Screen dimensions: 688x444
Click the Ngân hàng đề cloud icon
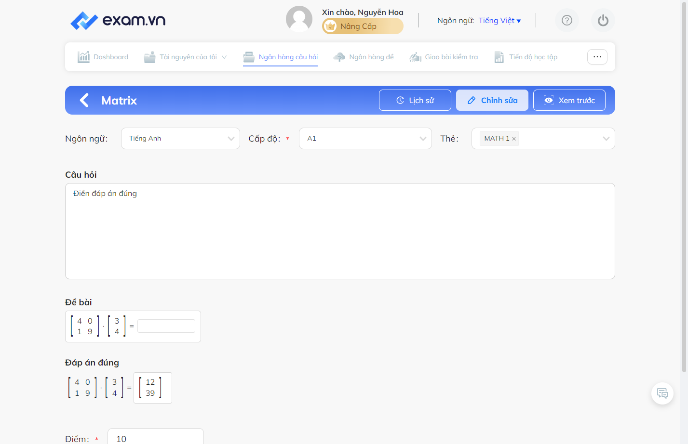339,57
